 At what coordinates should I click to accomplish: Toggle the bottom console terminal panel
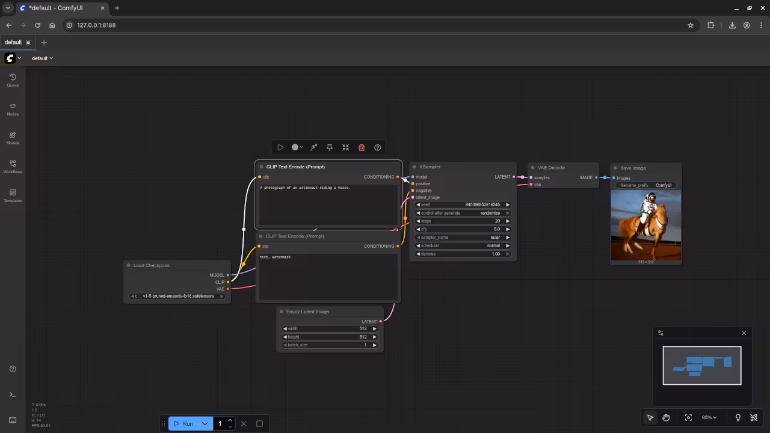click(13, 395)
